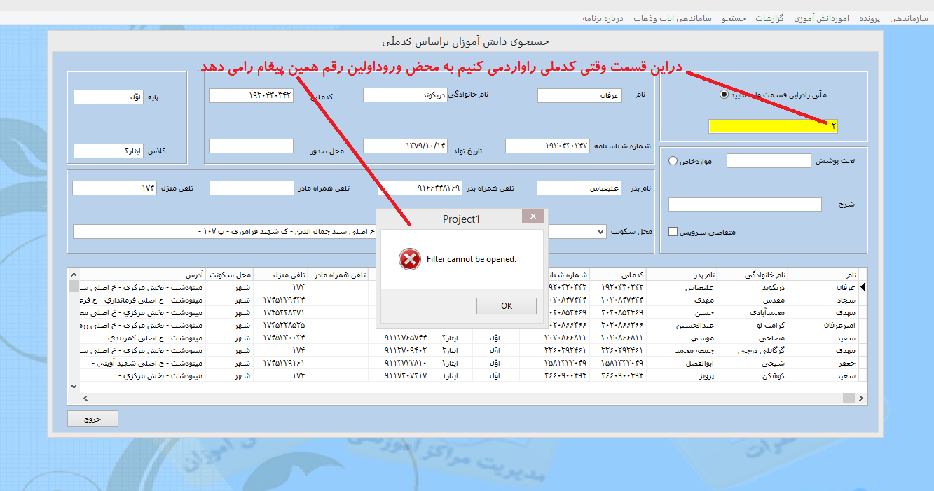Close the Project1 dialog with X

tap(533, 216)
